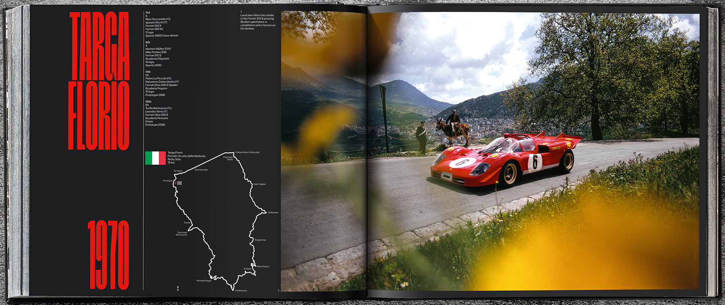Click the 'Sant' Agata' map label
The width and height of the screenshot is (725, 305).
tap(259, 184)
